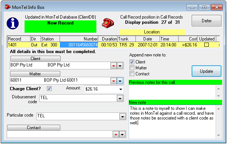Click Previous notes scrollbar up arrow
227x144 pixels.
tap(218, 89)
